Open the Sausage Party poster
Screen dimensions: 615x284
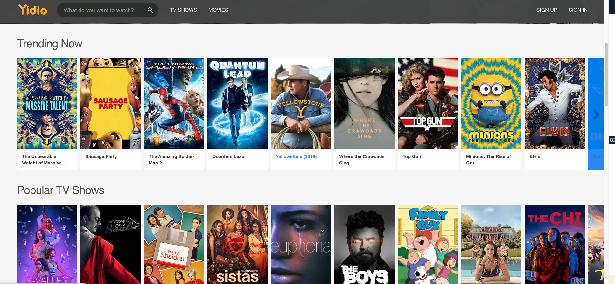pyautogui.click(x=110, y=103)
